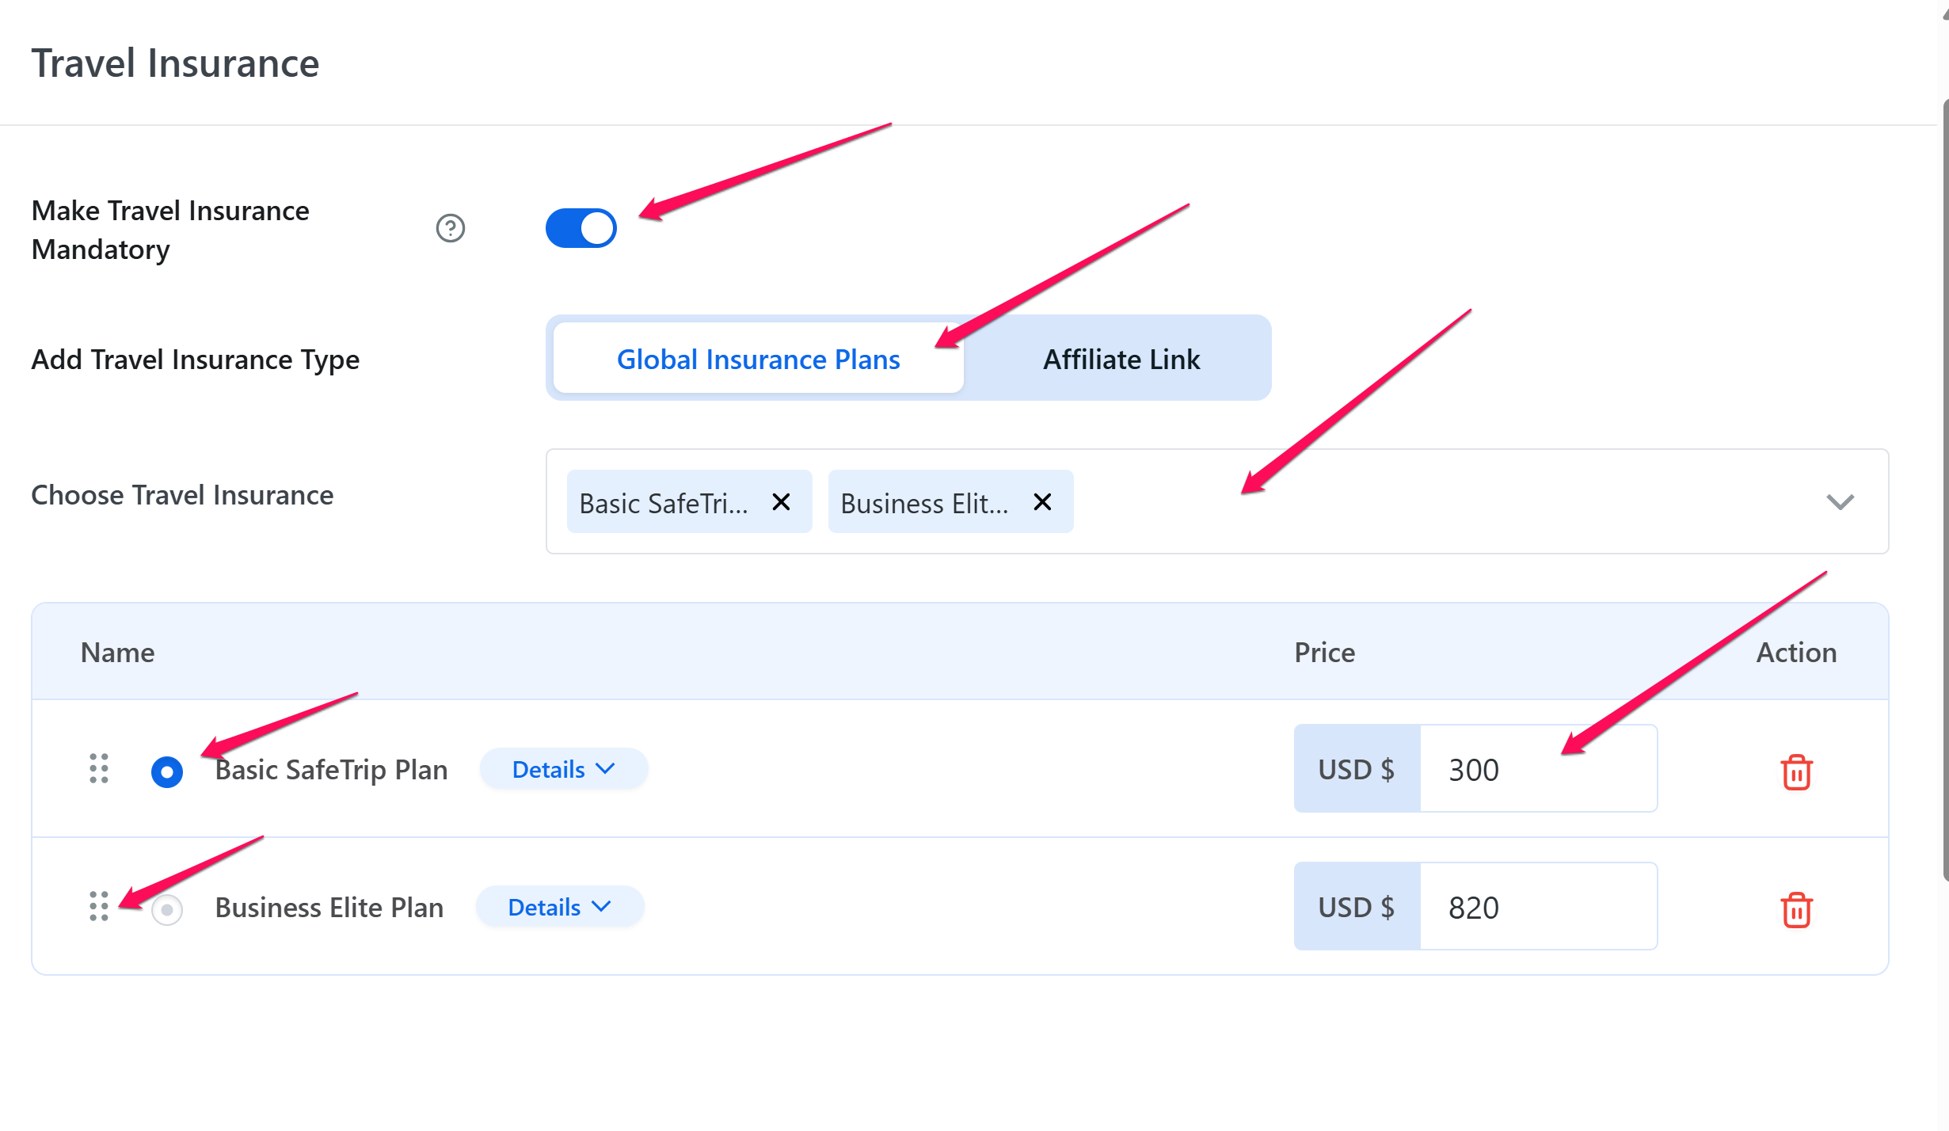Click the Basic SafeTrip price field 300
Image resolution: width=1949 pixels, height=1131 pixels.
(1536, 770)
